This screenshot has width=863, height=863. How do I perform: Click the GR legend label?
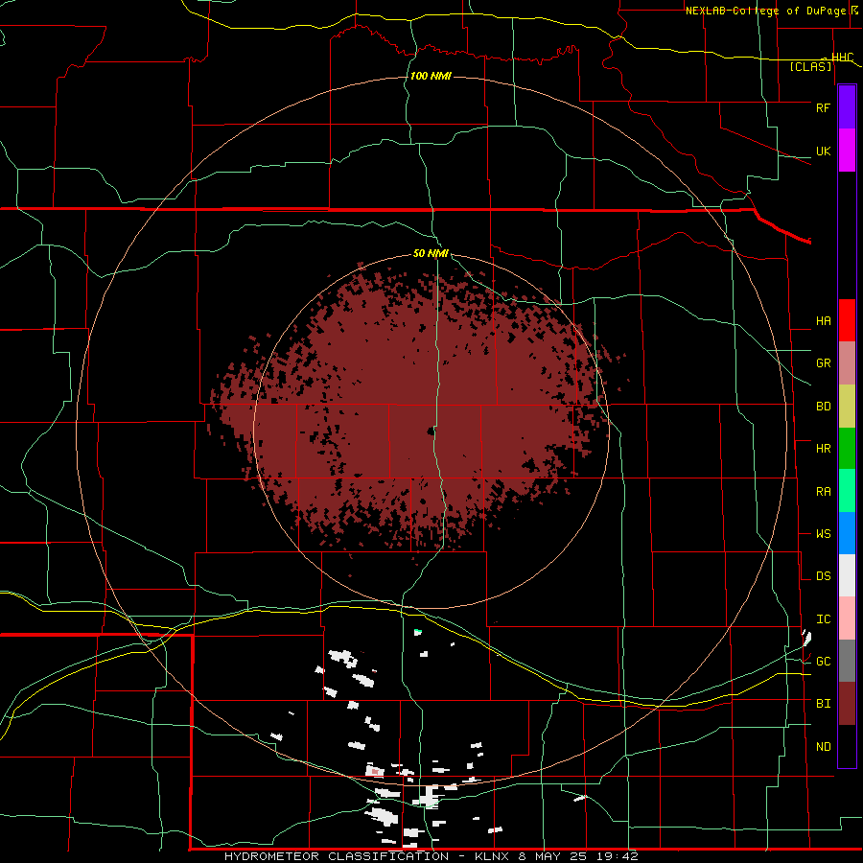(823, 363)
